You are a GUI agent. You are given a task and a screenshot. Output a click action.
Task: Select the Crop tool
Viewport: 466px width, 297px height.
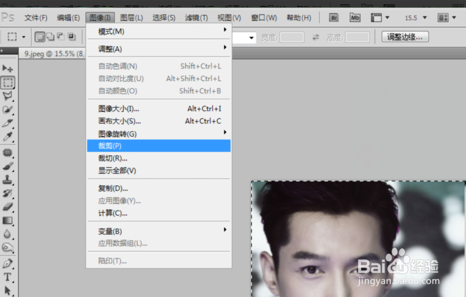coord(7,123)
